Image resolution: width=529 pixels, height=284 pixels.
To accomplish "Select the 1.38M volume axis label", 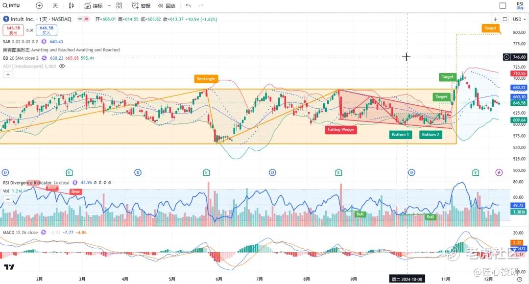I will tap(519, 212).
